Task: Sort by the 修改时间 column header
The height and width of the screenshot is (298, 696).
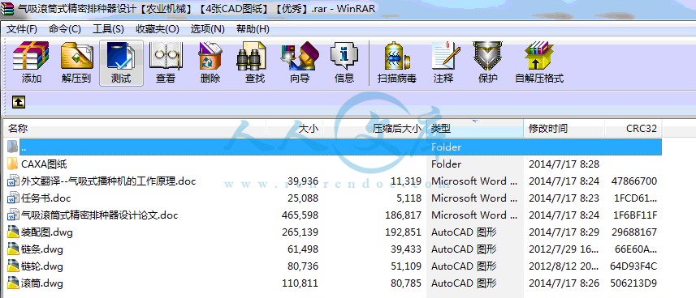Action: (564, 129)
